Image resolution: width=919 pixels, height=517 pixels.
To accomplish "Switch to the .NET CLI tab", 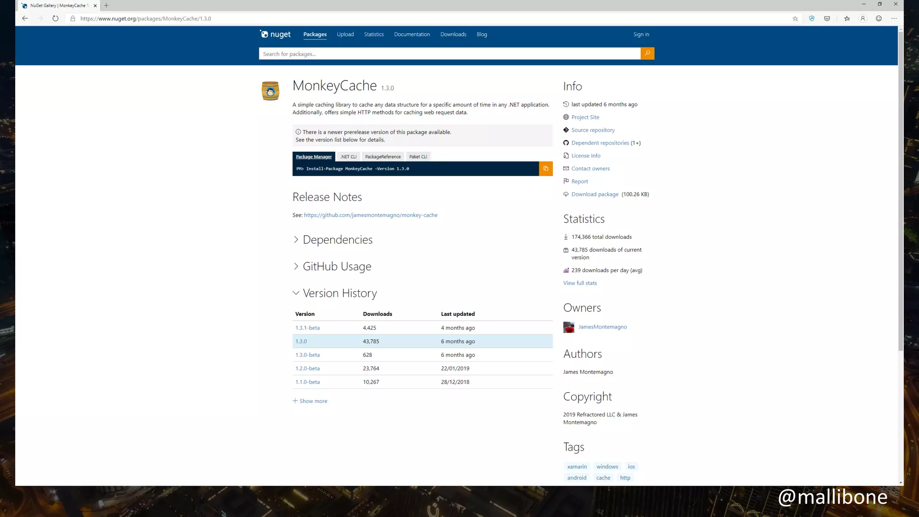I will [x=348, y=157].
